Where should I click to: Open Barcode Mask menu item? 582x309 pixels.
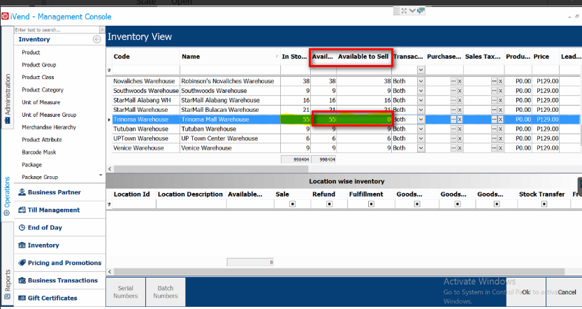pos(39,152)
